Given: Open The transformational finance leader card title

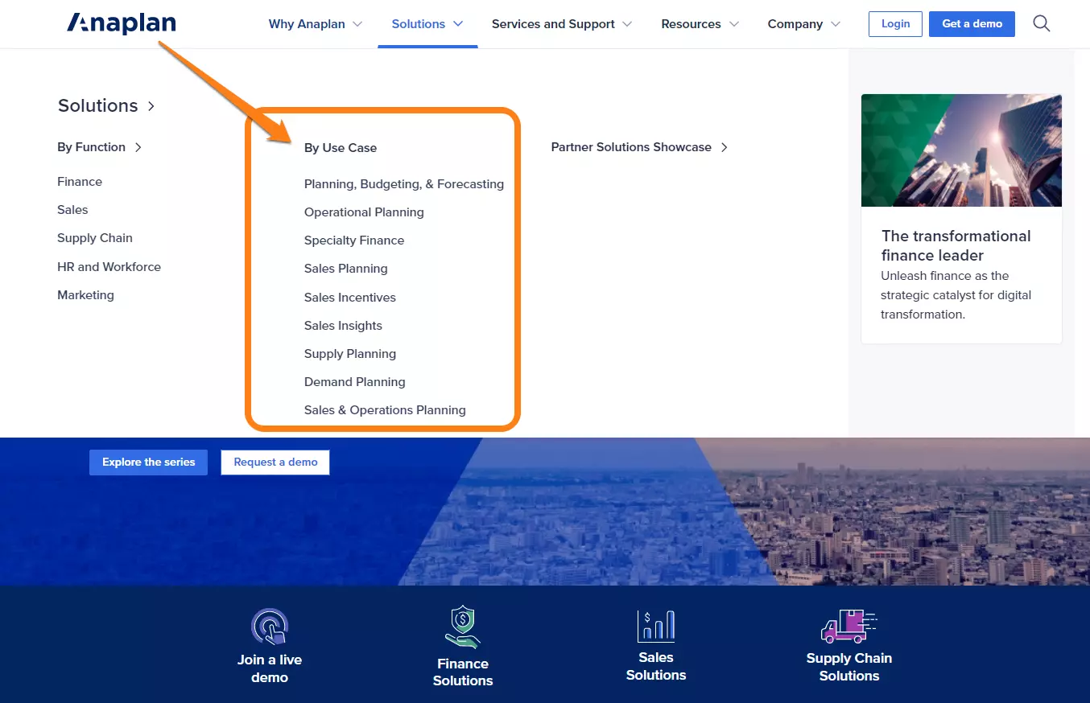Looking at the screenshot, I should click(x=956, y=245).
